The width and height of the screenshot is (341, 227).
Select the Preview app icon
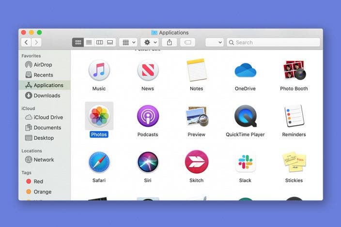(x=197, y=116)
